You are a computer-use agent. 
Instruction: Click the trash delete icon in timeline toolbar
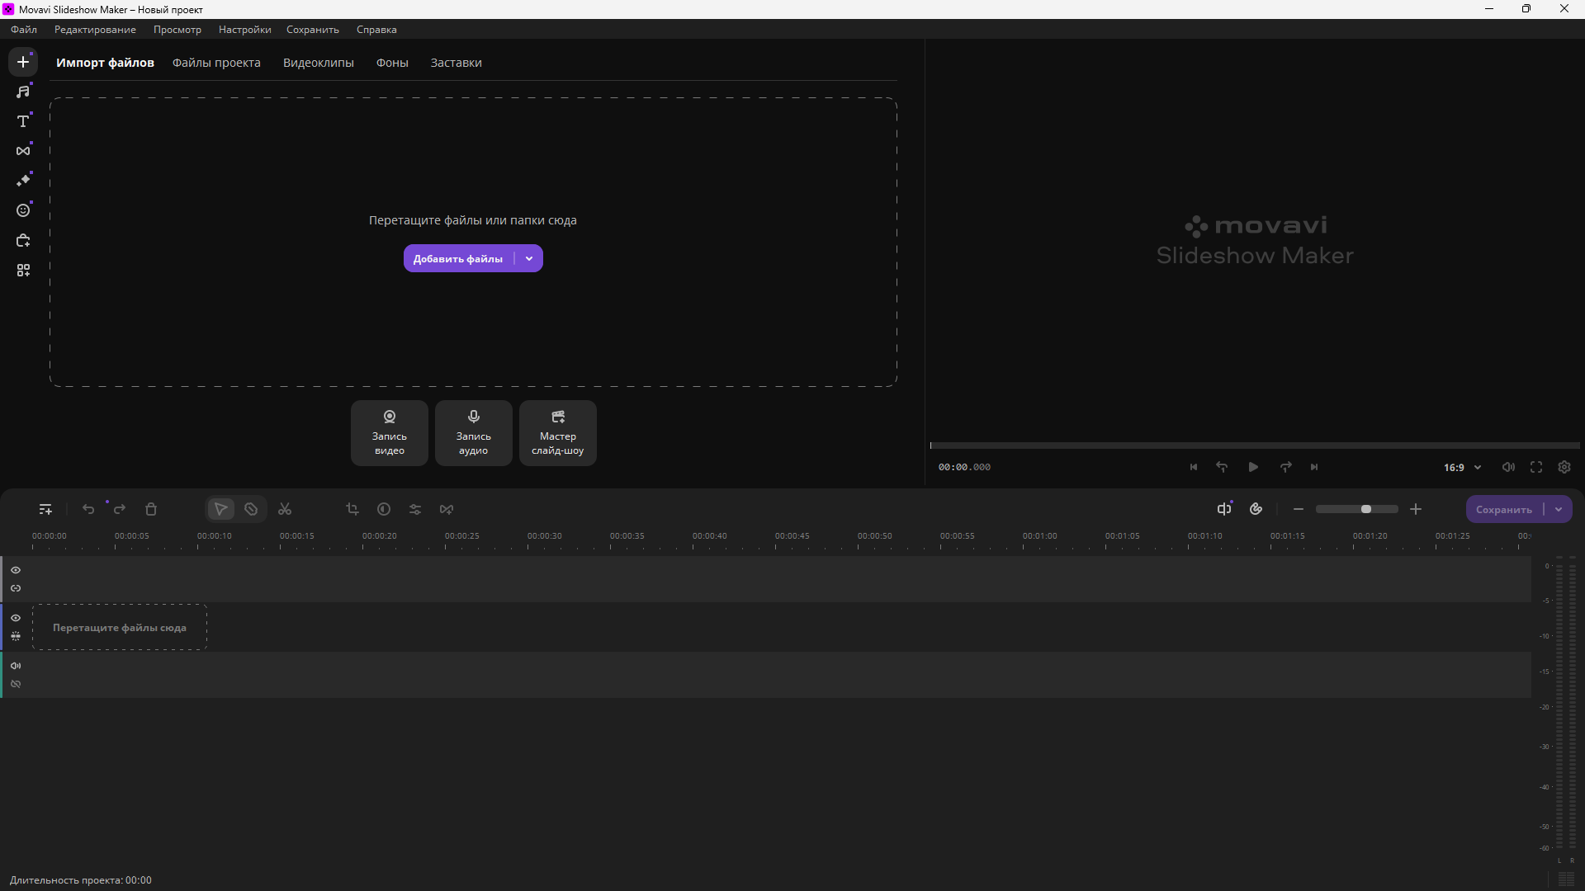click(151, 509)
